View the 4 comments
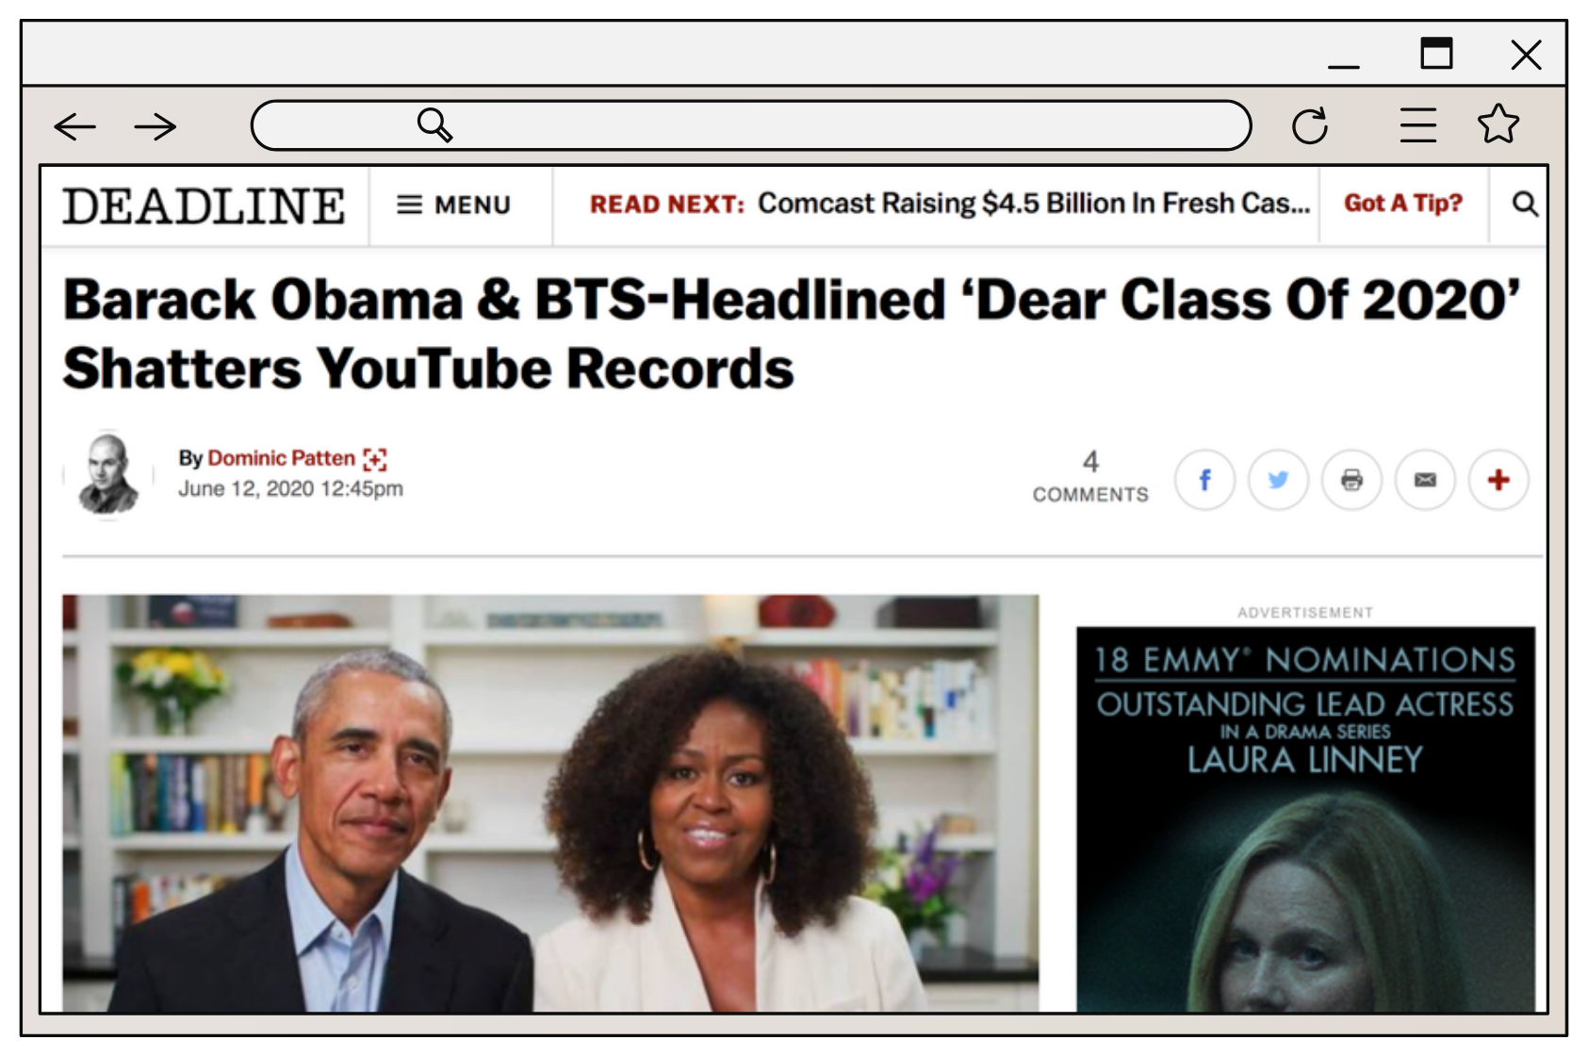Image resolution: width=1588 pixels, height=1056 pixels. click(1090, 477)
